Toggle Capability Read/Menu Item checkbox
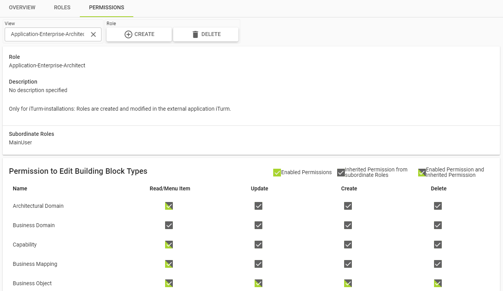The height and width of the screenshot is (291, 503). click(169, 245)
